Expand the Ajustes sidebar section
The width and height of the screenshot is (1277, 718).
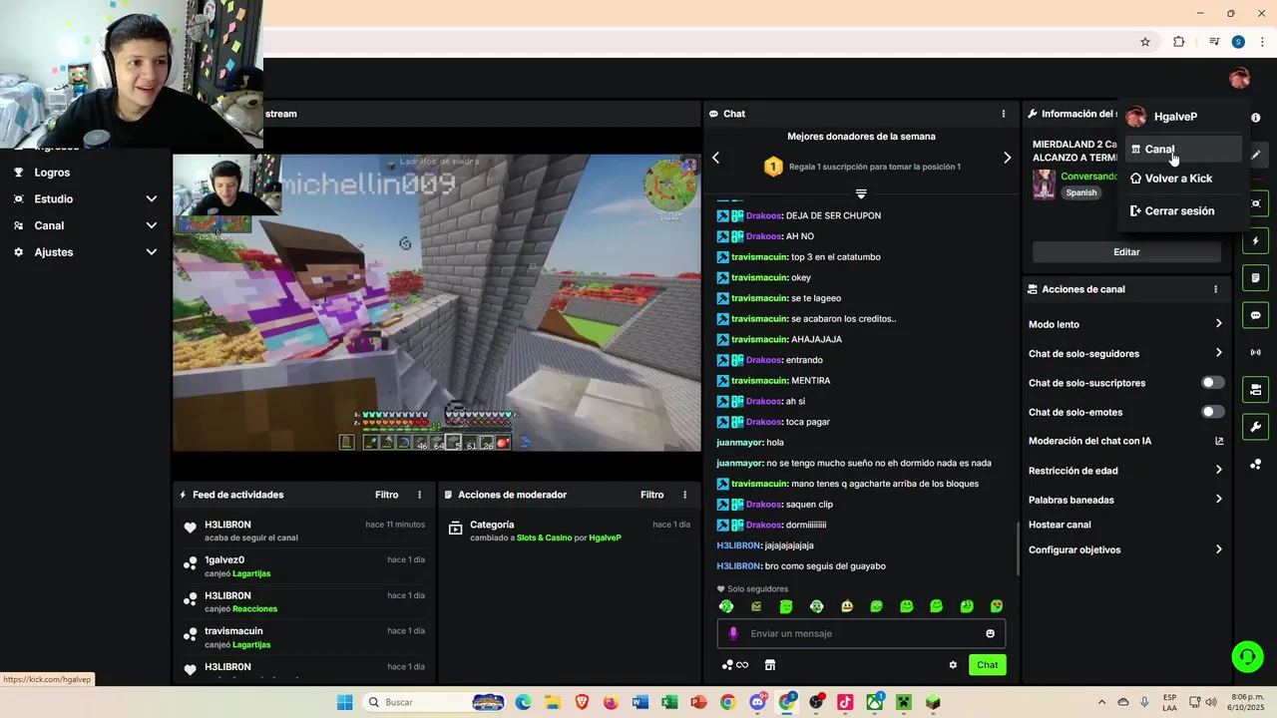tap(85, 252)
